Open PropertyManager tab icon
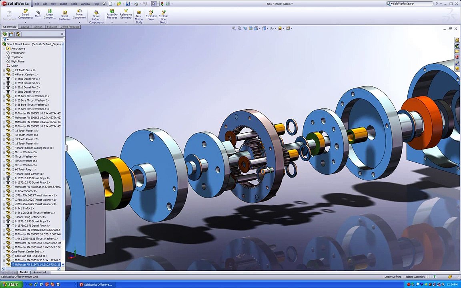This screenshot has width=461, height=288. point(11,34)
